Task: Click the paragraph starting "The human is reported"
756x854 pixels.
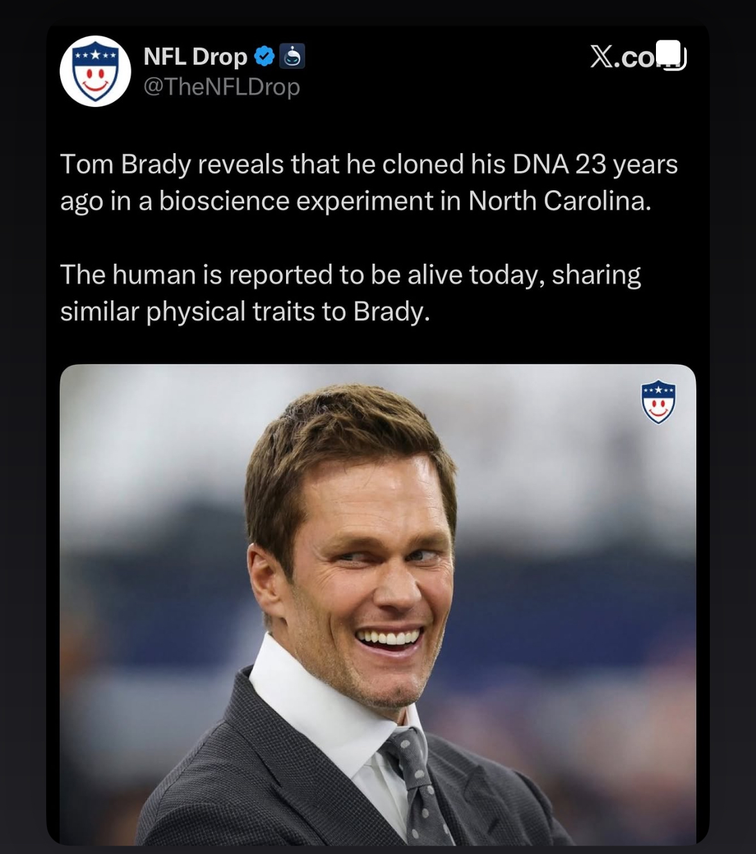Action: [350, 293]
